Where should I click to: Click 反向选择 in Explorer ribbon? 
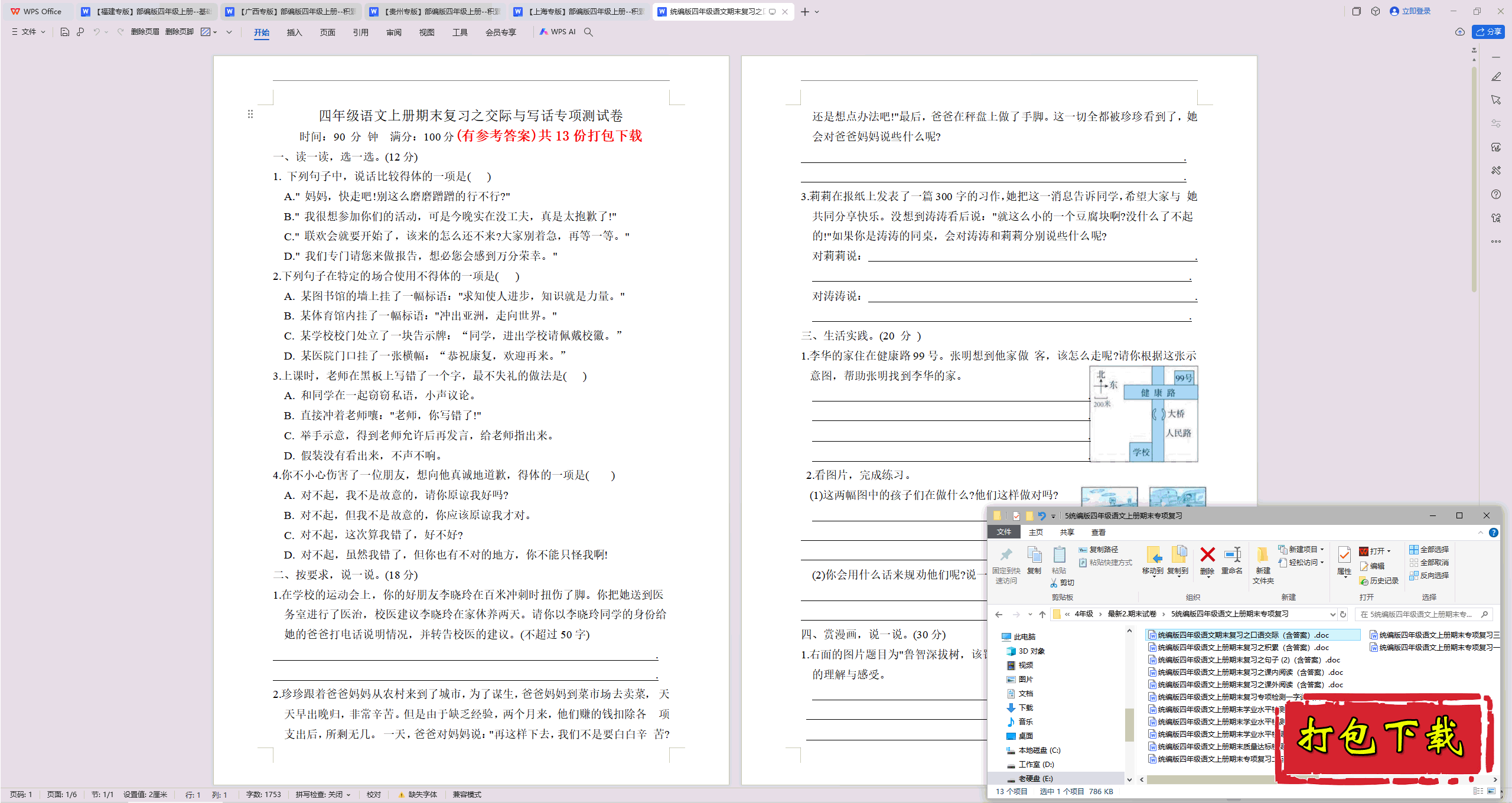pos(1429,576)
